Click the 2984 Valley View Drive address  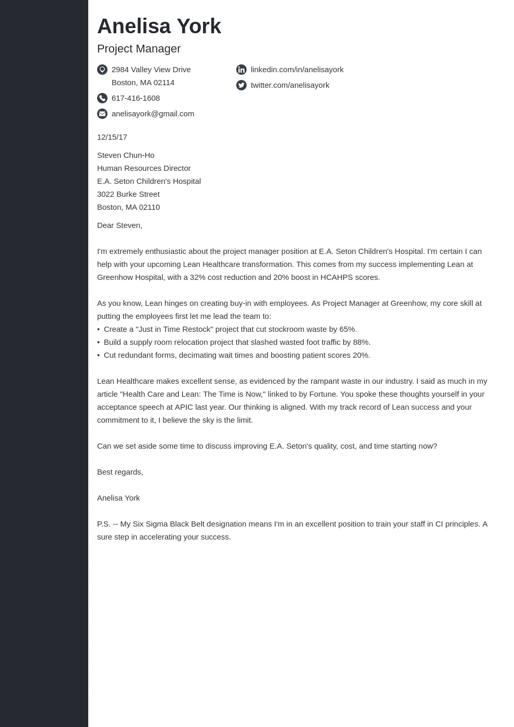point(151,70)
